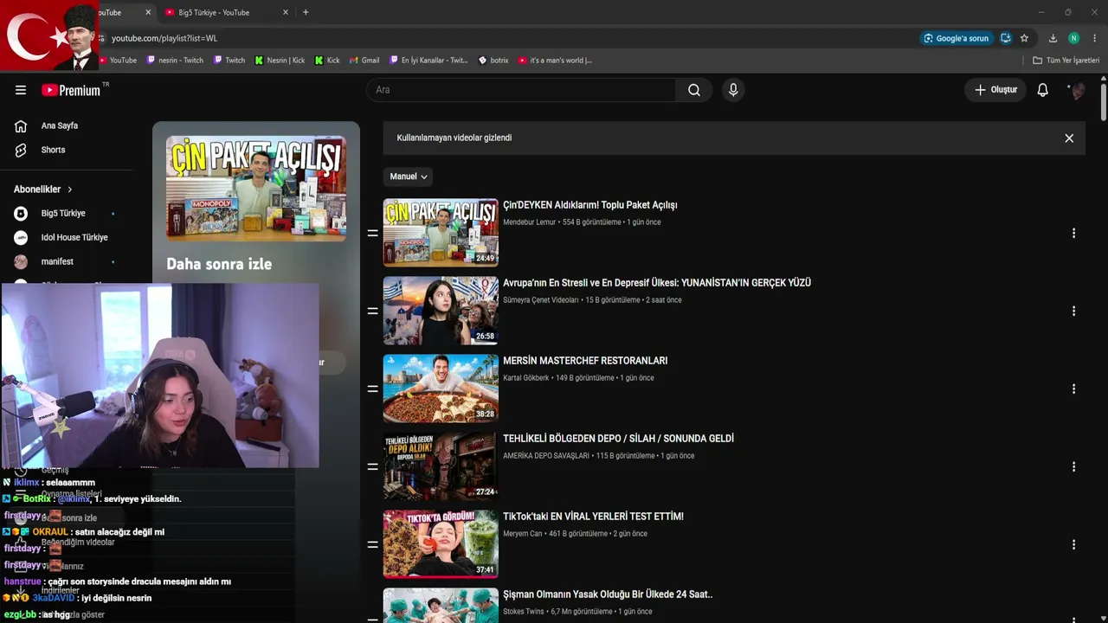This screenshot has width=1108, height=623.
Task: Click the Ana Sayfa home icon
Action: click(x=21, y=125)
